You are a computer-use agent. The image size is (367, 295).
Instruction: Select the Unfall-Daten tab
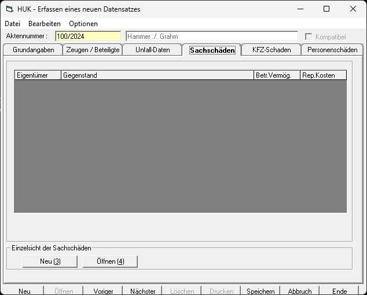coord(153,50)
